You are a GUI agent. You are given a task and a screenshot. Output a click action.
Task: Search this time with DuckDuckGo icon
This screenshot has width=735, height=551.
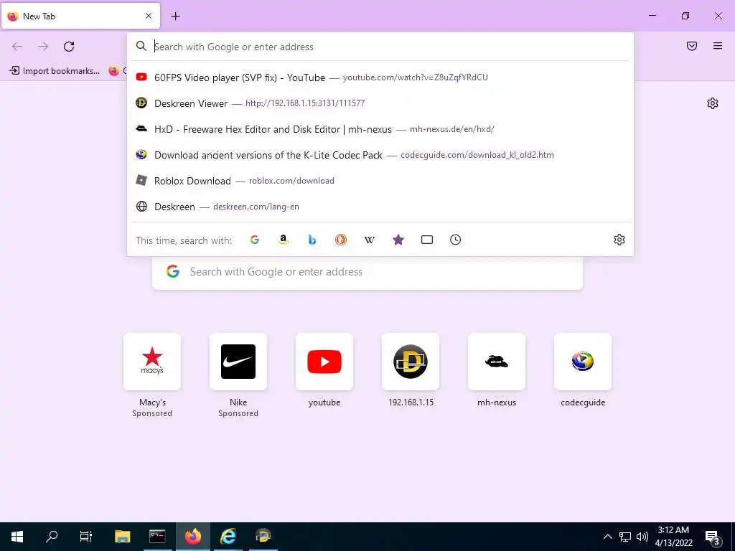point(341,240)
